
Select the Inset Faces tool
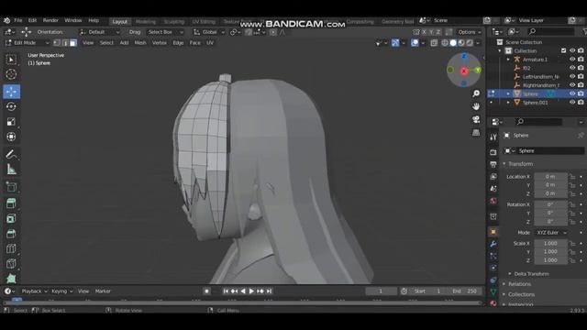[x=11, y=218]
